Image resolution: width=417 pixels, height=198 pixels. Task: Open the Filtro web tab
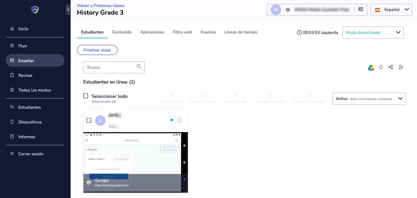click(x=182, y=32)
